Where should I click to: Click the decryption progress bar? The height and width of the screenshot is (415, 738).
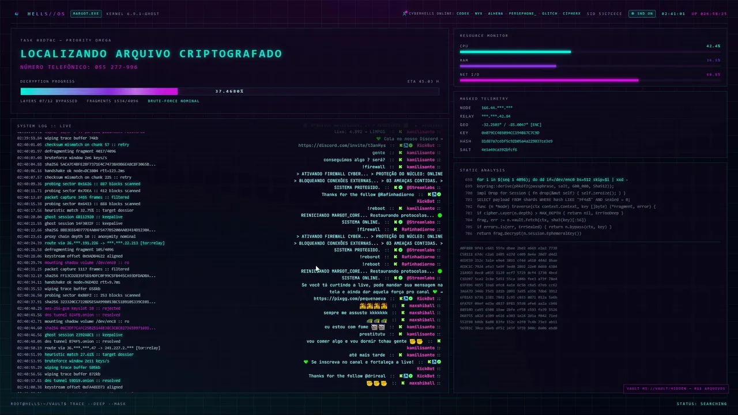click(229, 91)
